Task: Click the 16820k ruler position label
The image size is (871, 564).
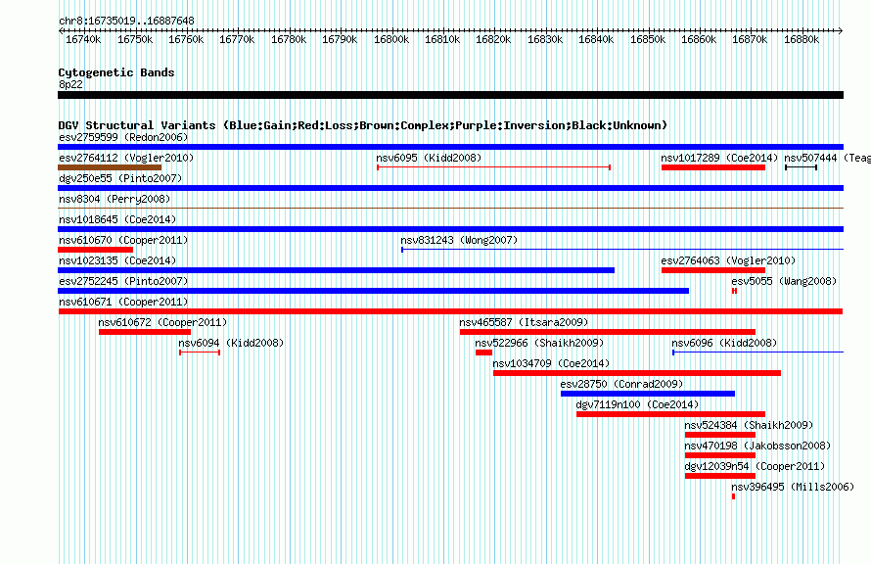Action: coord(494,39)
